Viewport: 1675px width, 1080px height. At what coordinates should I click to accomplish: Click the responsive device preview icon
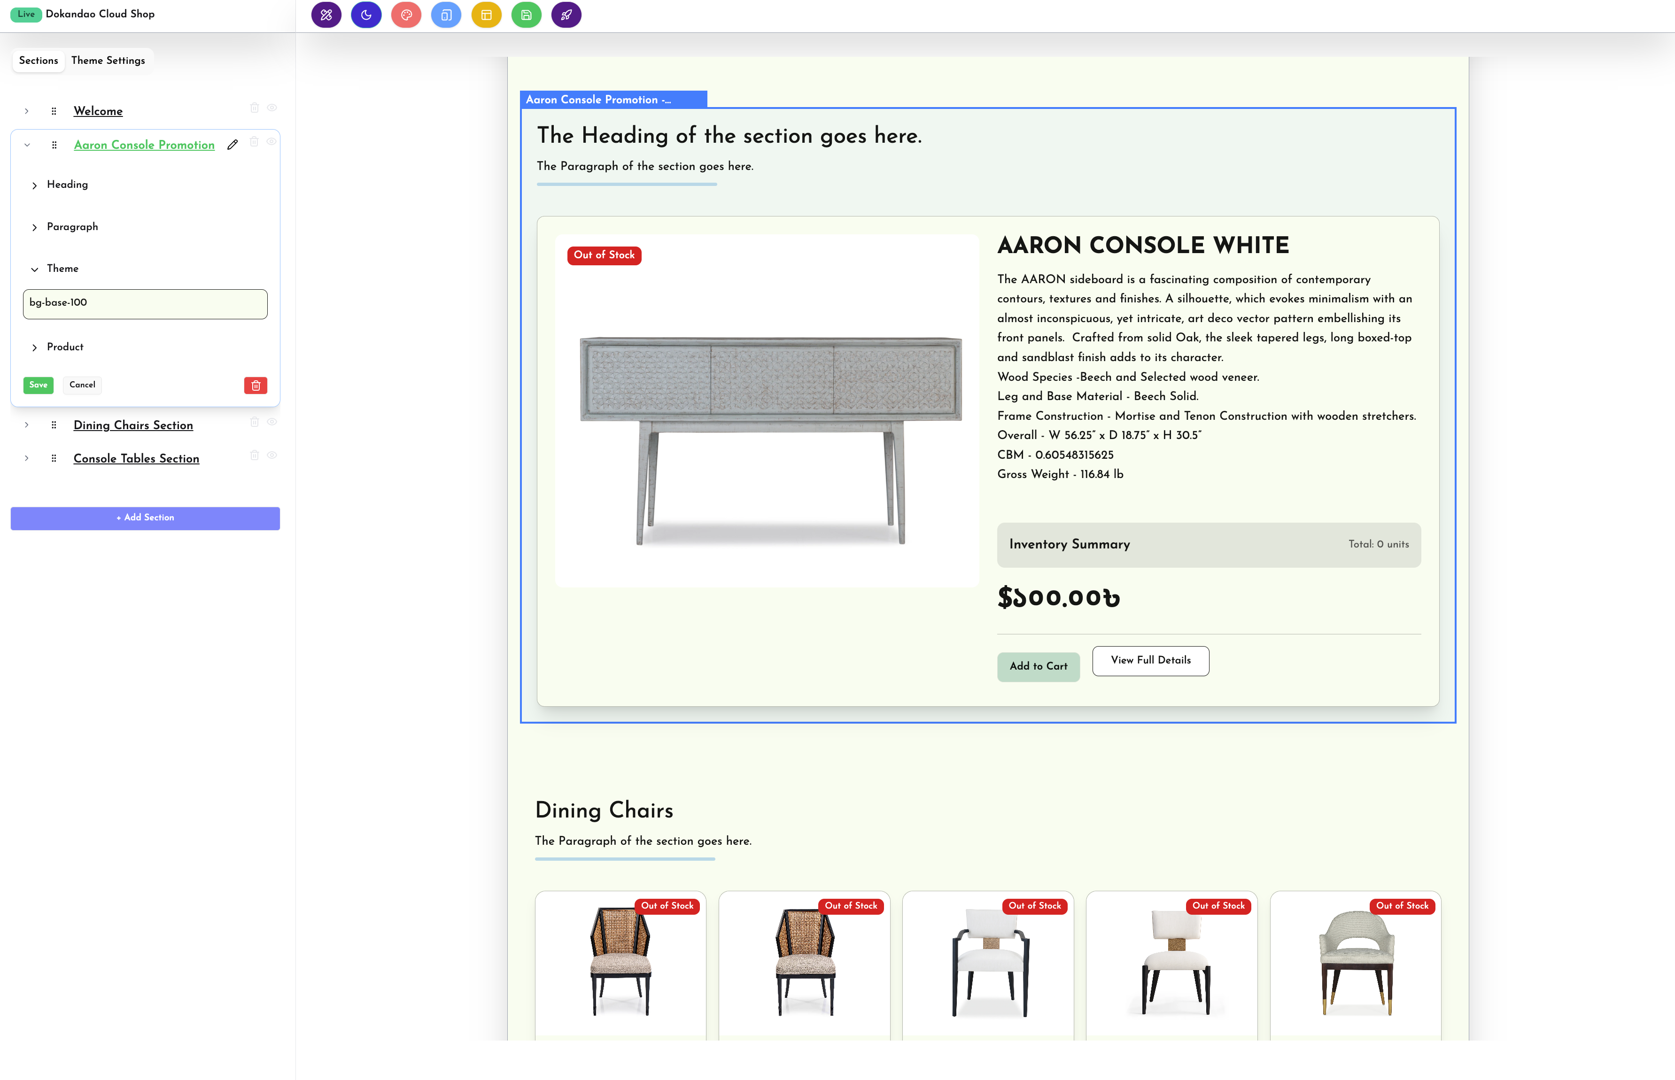tap(446, 15)
